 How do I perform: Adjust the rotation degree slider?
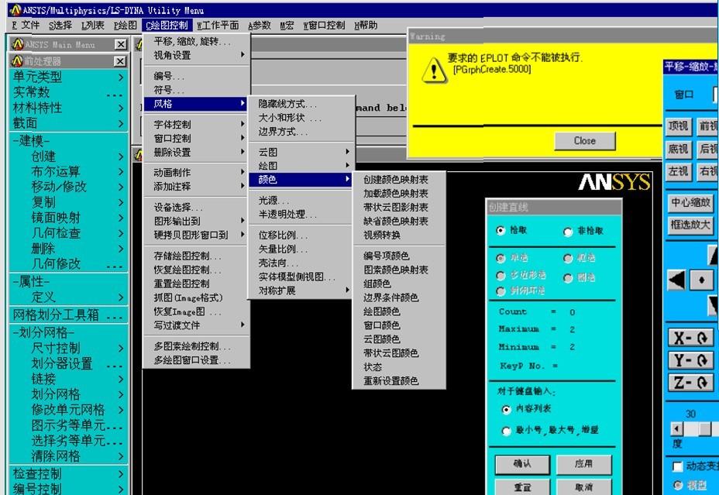point(704,429)
